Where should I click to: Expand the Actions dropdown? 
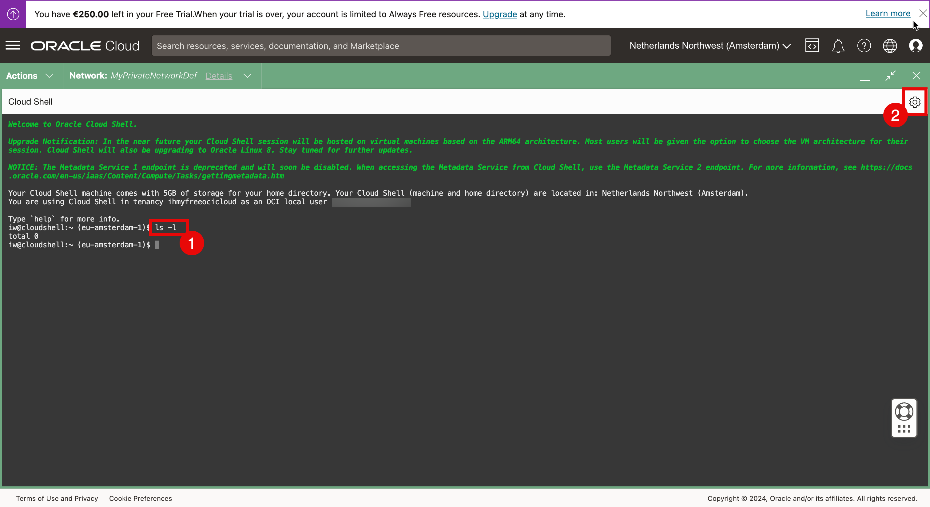pyautogui.click(x=30, y=76)
